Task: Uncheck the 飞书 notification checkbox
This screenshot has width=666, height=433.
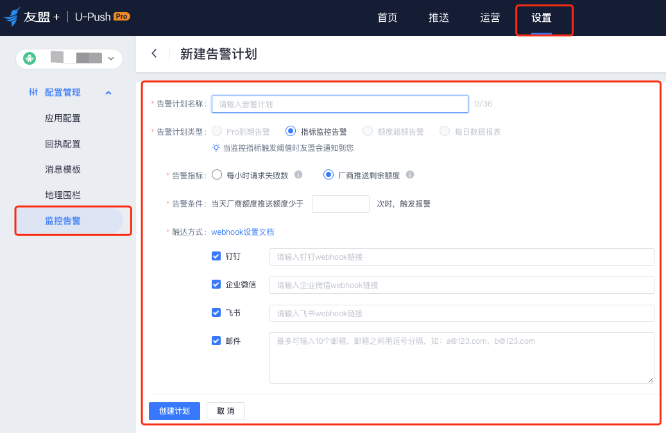Action: [x=216, y=312]
